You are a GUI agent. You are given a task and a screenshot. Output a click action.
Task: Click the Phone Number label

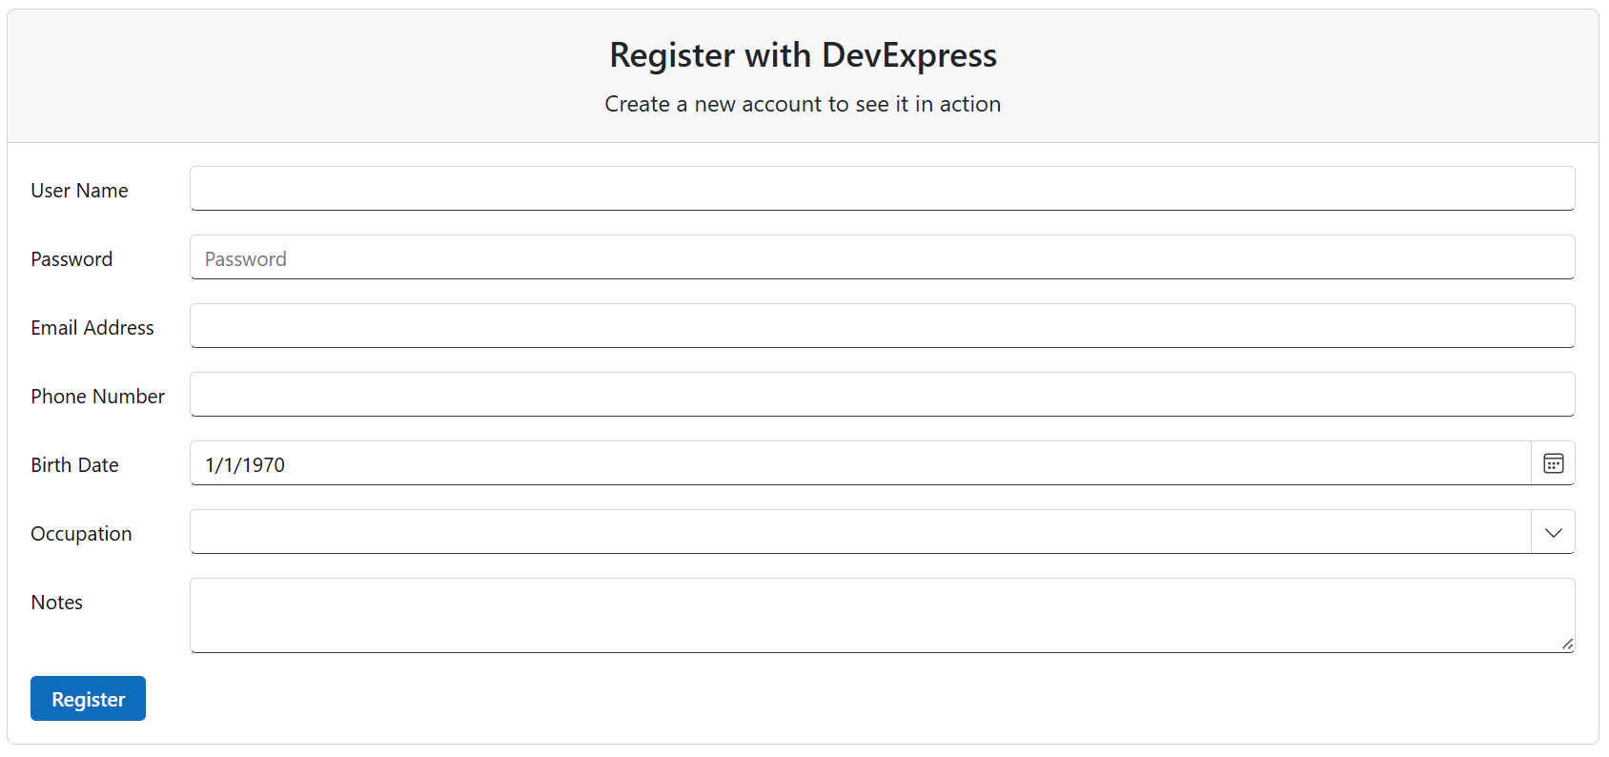[97, 397]
